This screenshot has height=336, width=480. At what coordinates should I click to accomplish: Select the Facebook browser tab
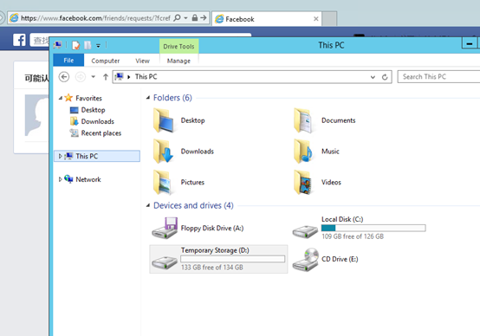tap(266, 19)
